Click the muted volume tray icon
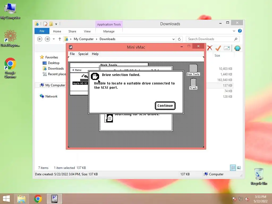Viewport: 272px width, 204px height. click(247, 199)
